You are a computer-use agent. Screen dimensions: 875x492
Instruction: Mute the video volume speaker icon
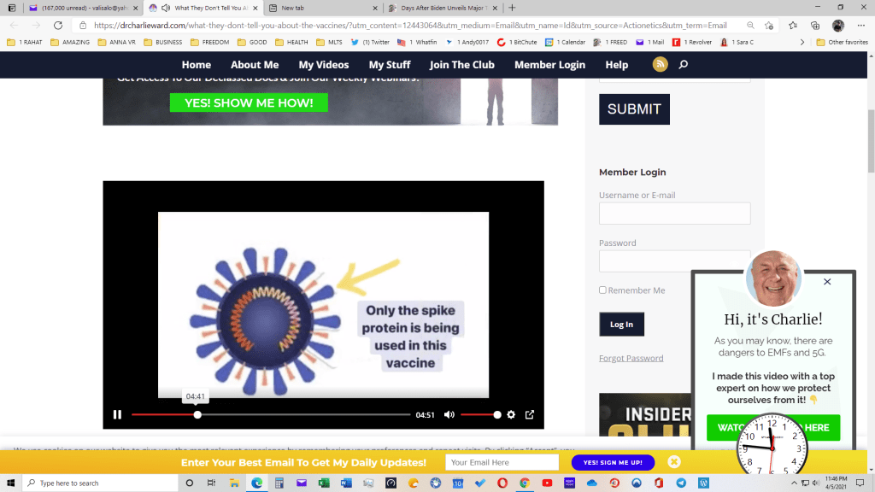point(449,415)
